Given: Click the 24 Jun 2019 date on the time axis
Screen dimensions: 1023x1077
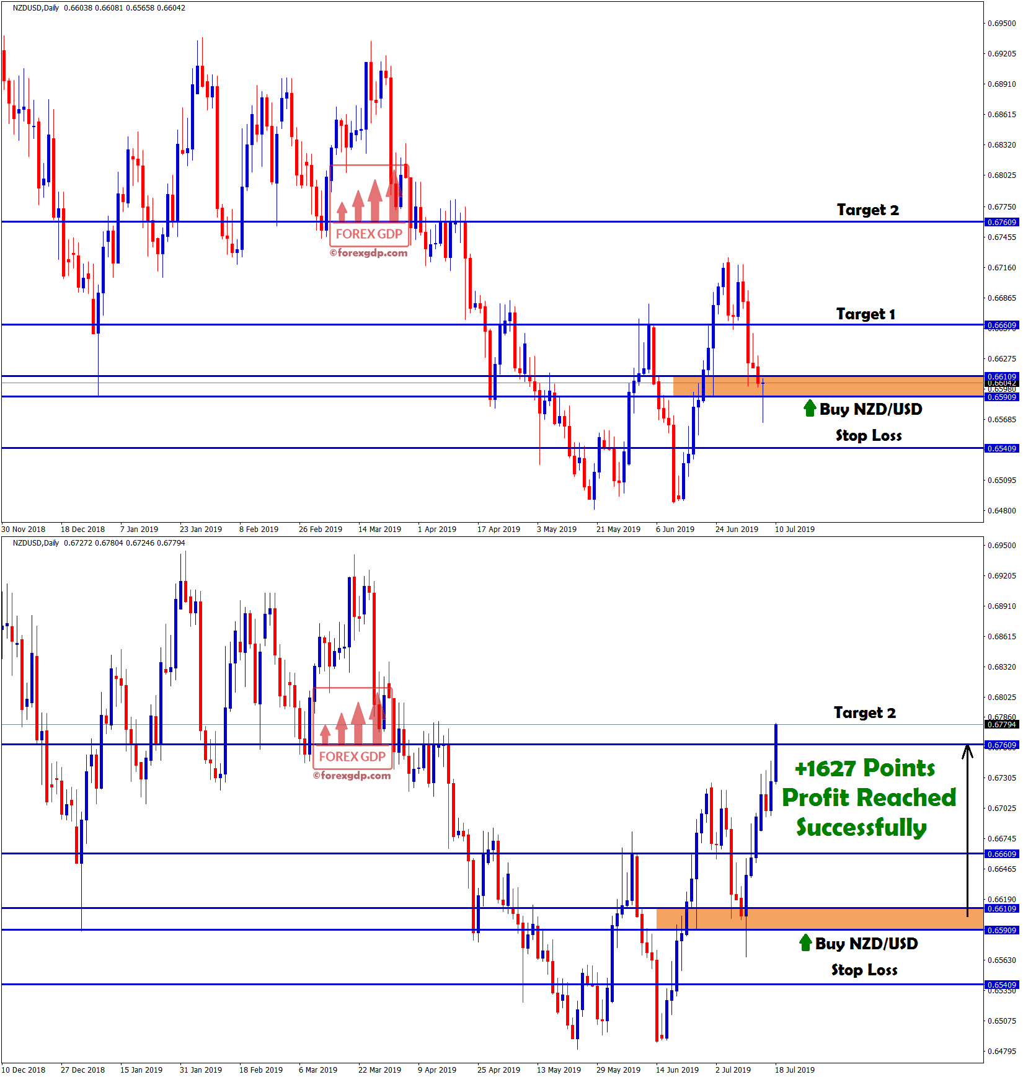Looking at the screenshot, I should coord(737,529).
